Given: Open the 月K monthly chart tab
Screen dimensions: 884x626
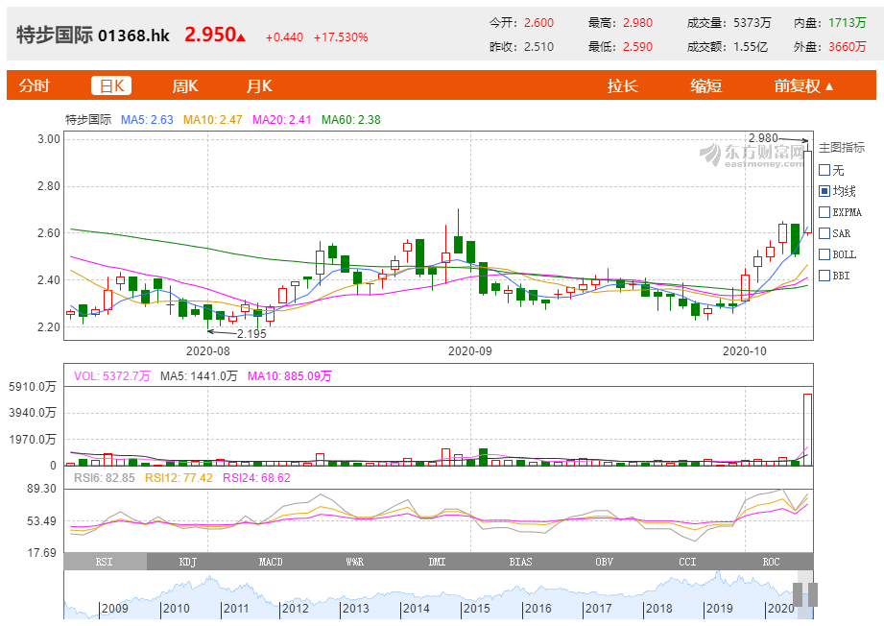Looking at the screenshot, I should 259,85.
